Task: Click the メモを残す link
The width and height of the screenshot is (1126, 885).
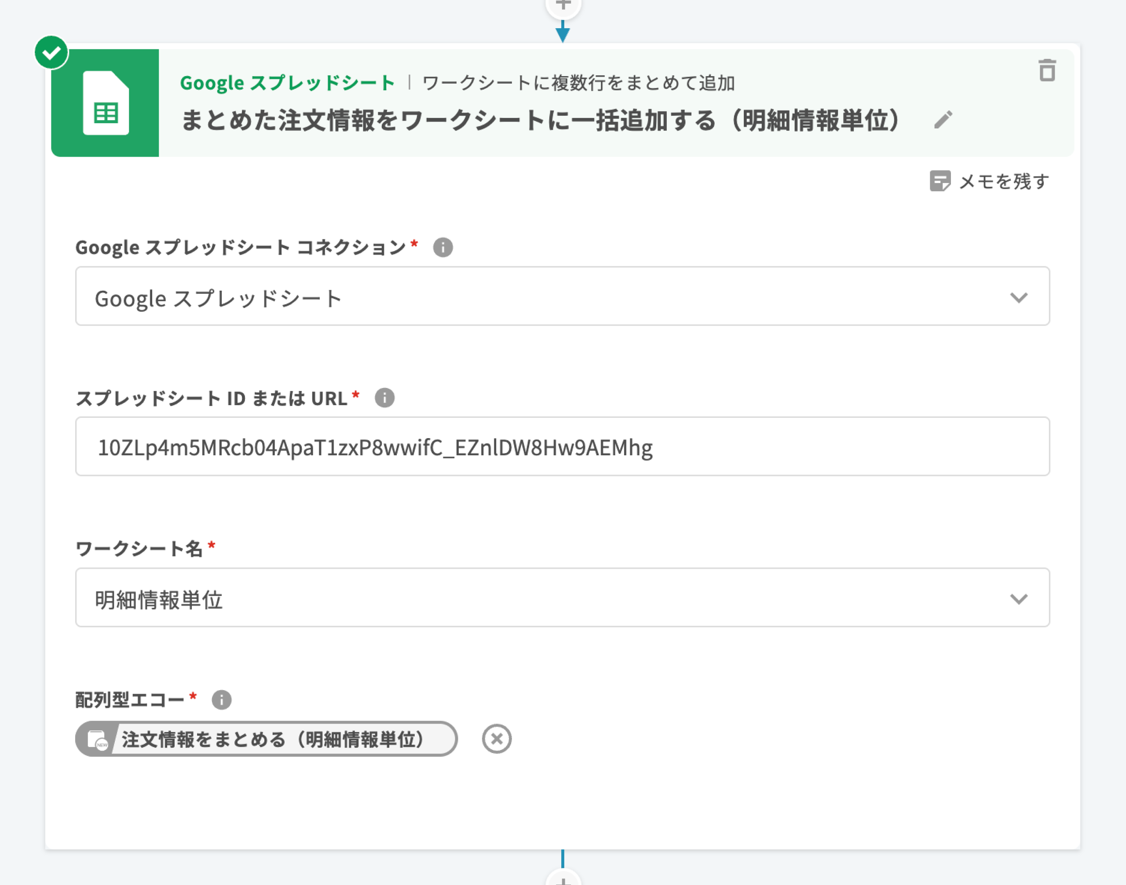Action: click(1003, 181)
